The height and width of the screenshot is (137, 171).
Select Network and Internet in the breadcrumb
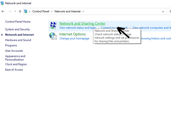click(x=68, y=11)
